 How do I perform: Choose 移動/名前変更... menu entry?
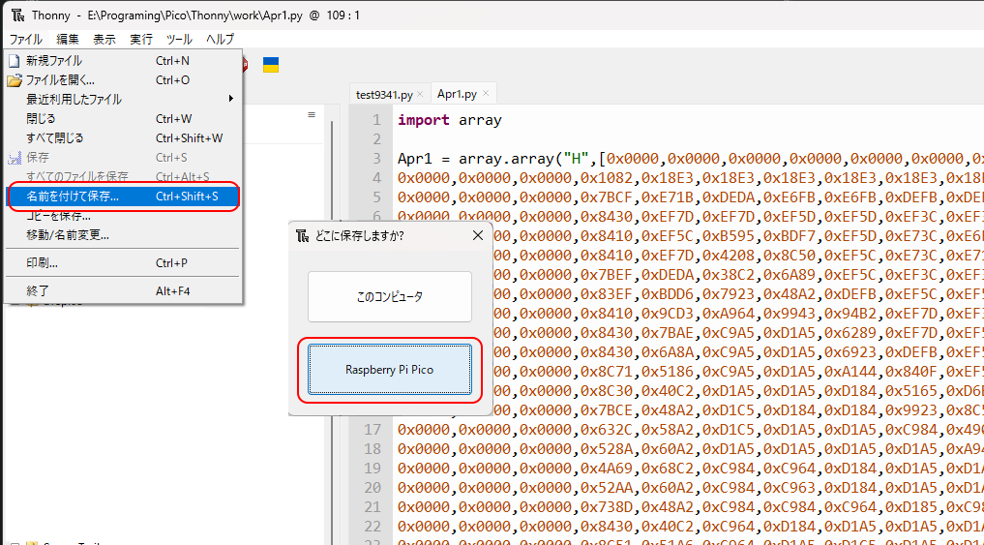(122, 235)
